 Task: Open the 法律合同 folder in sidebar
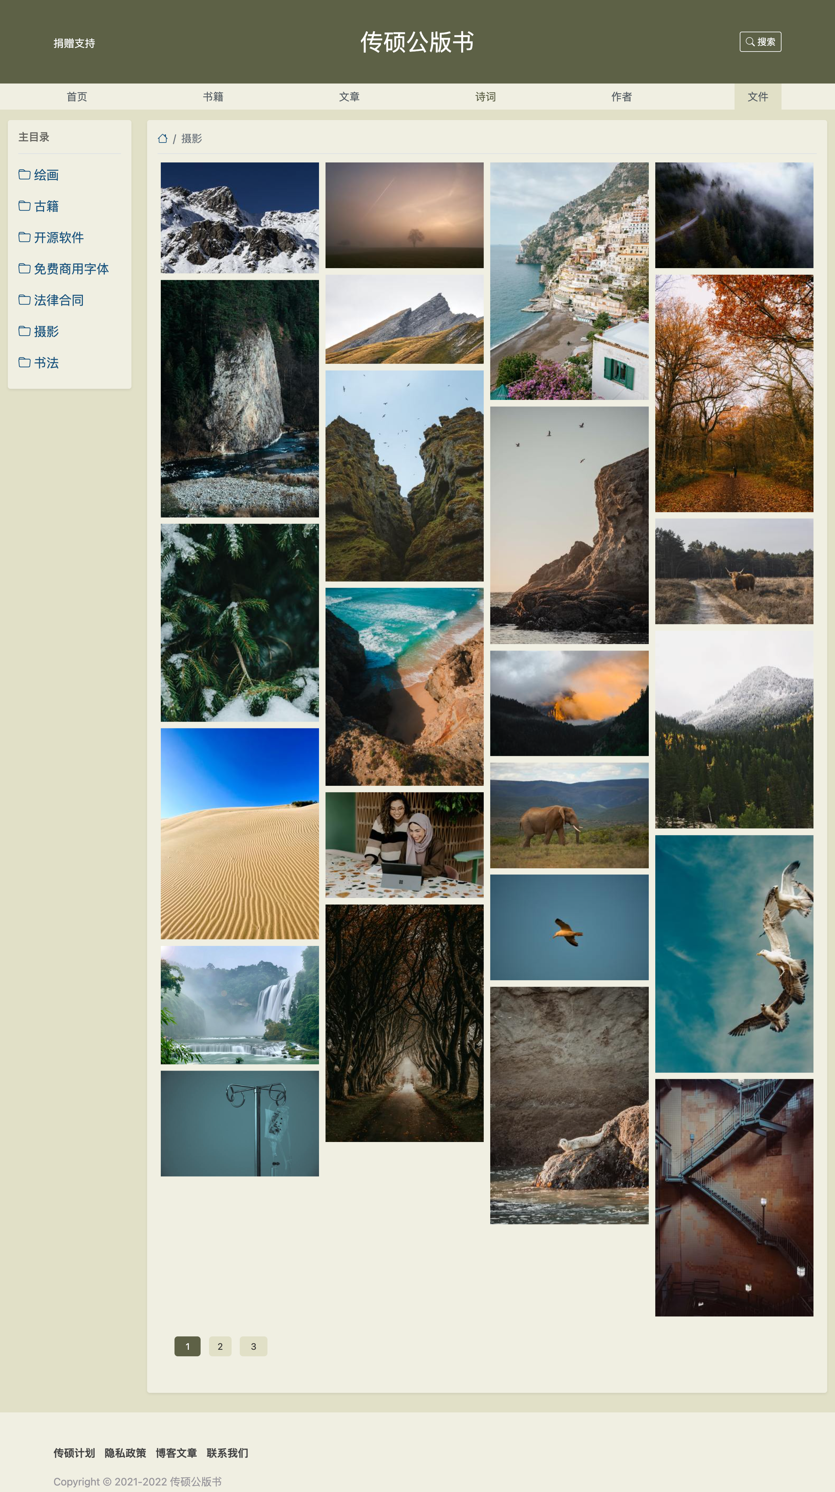(51, 300)
